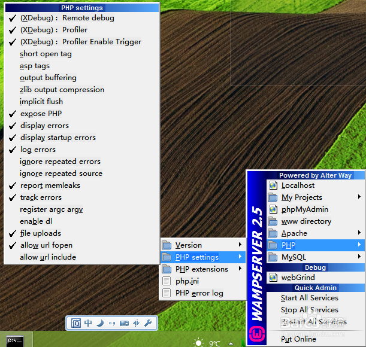The image size is (366, 347).
Task: Enable allow url include
Action: pyautogui.click(x=81, y=257)
